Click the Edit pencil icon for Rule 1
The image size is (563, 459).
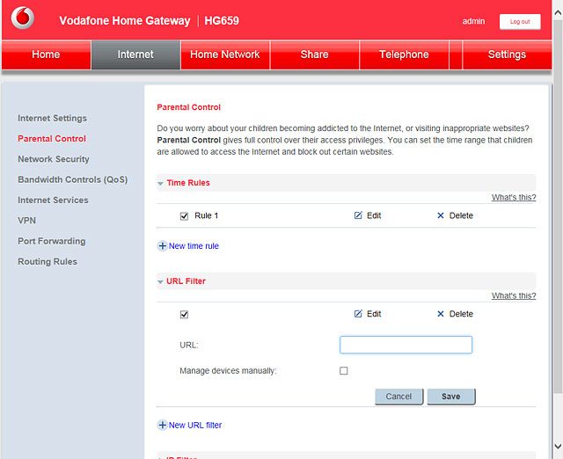(358, 215)
